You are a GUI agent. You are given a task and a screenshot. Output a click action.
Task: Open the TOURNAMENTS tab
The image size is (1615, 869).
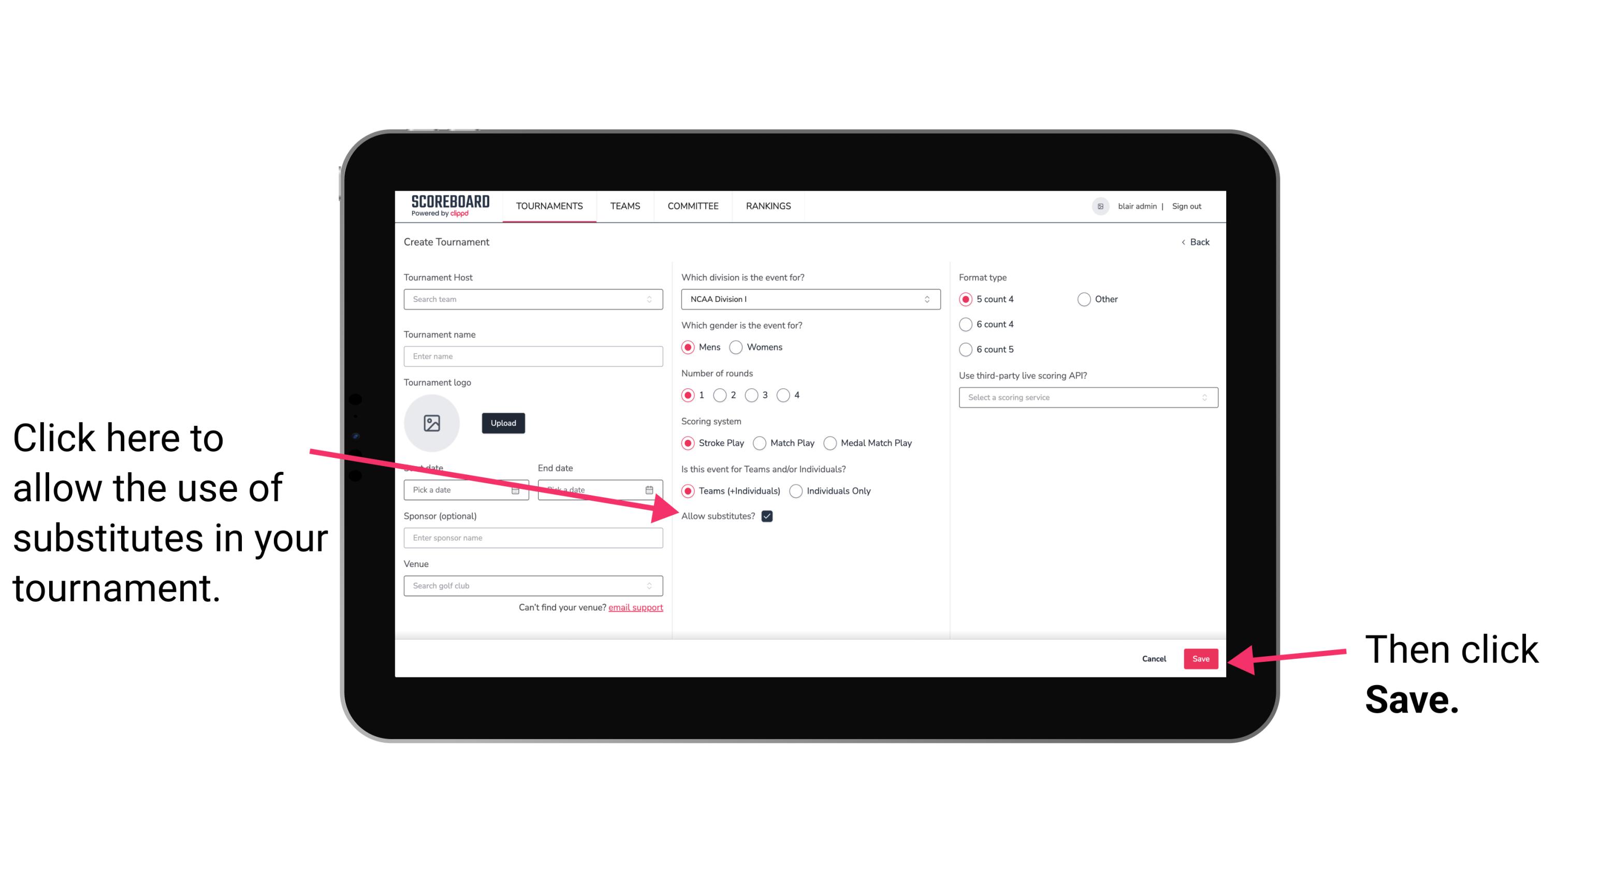tap(549, 206)
